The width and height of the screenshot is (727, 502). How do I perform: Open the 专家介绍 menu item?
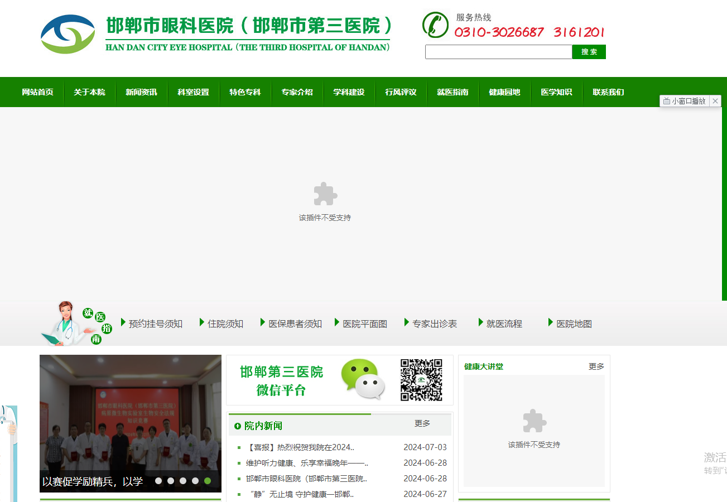(x=297, y=92)
